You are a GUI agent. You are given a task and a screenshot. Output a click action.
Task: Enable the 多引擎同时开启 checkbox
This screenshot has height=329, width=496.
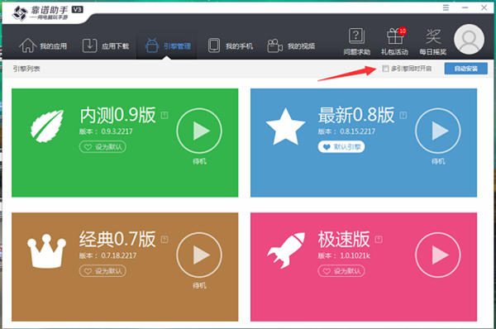coord(385,69)
